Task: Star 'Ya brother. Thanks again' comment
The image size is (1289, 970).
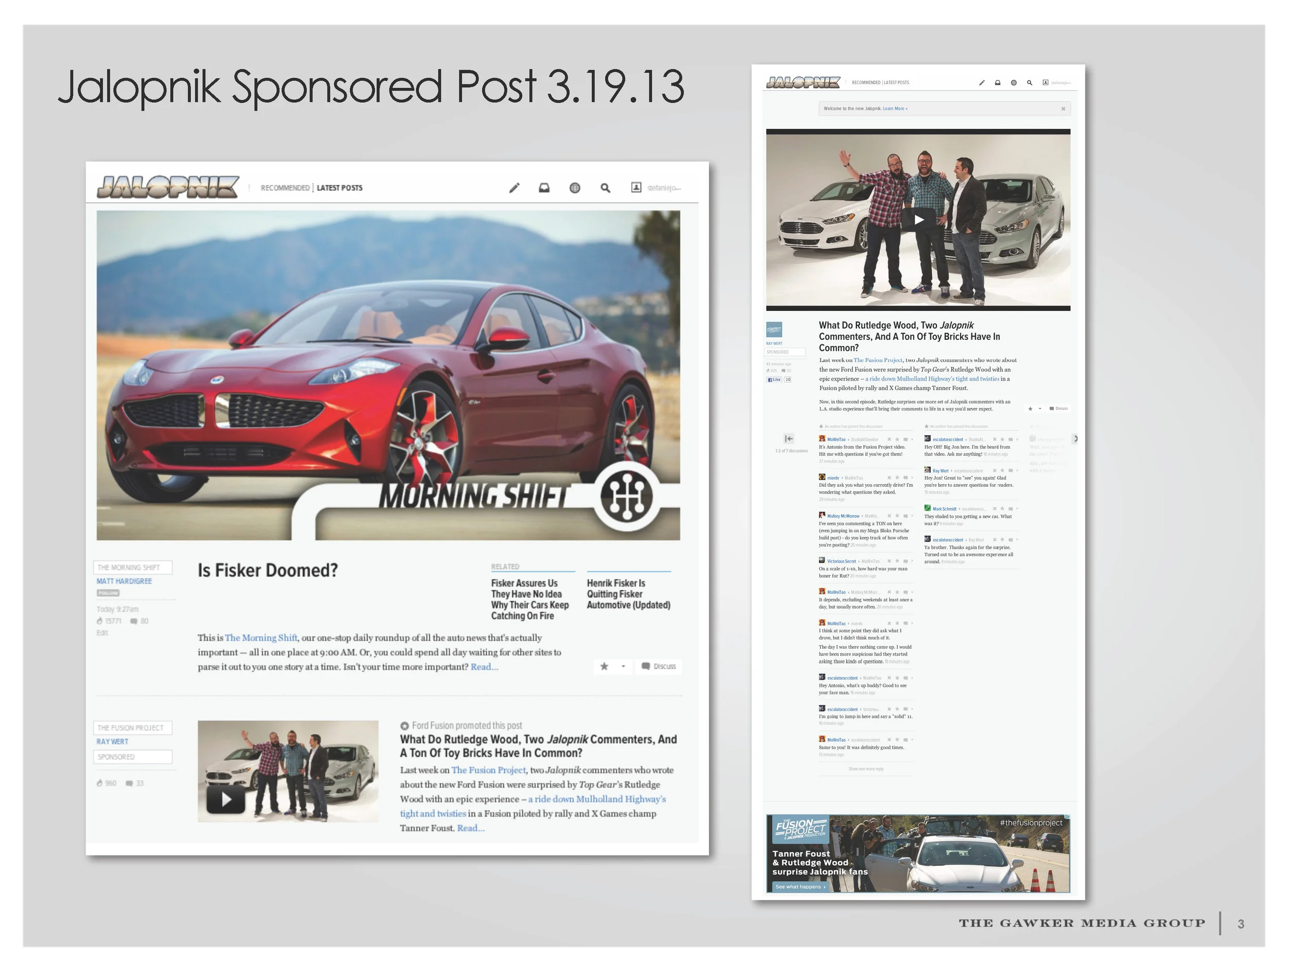Action: pyautogui.click(x=1002, y=540)
